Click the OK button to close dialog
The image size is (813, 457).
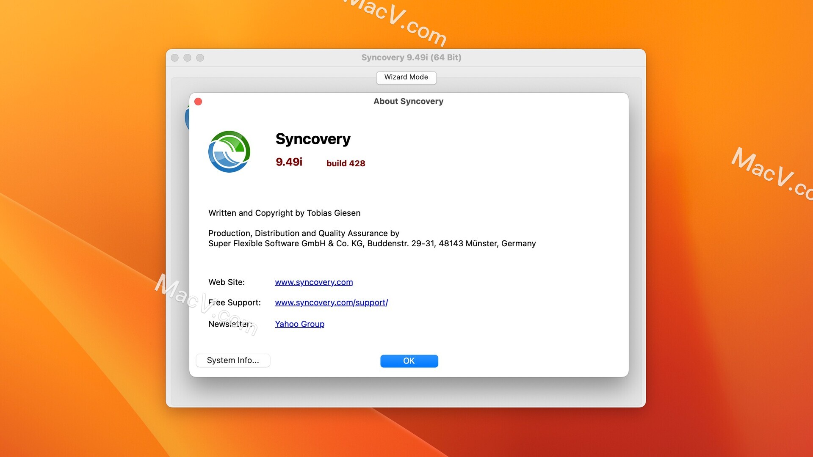pos(409,360)
